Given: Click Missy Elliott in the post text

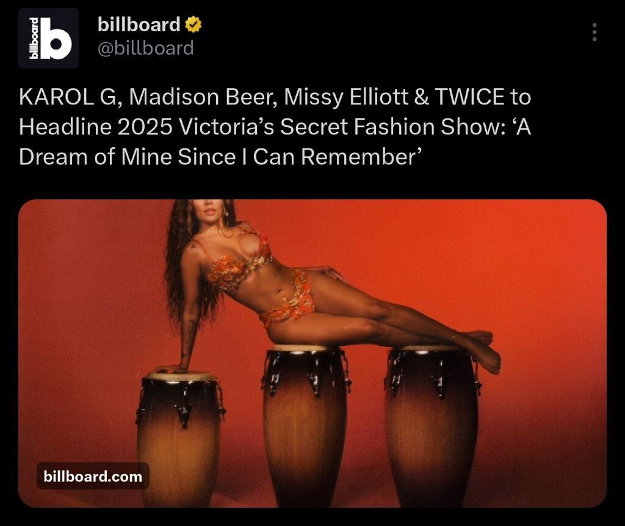Looking at the screenshot, I should 346,97.
